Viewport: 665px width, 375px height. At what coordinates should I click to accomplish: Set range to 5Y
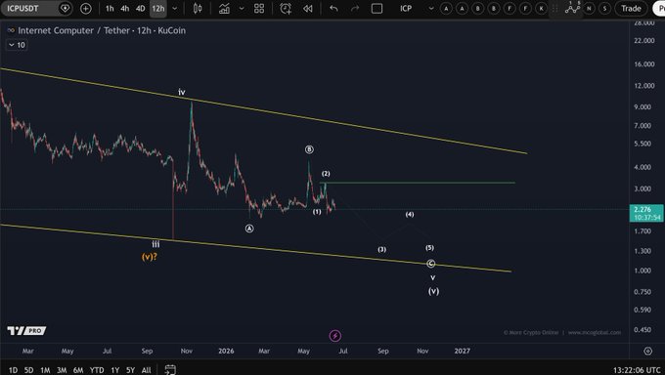(130, 370)
